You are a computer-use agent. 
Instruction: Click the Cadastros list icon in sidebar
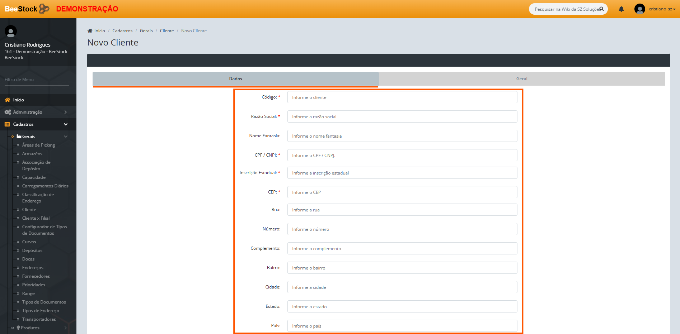pos(7,124)
